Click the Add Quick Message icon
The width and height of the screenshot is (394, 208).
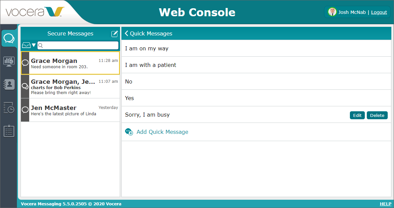click(129, 131)
